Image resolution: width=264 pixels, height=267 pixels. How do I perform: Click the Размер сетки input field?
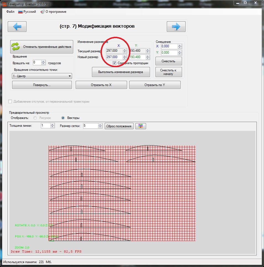(91, 126)
